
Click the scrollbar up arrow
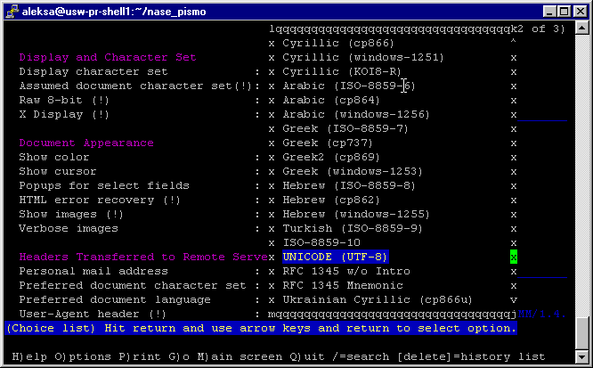[x=582, y=28]
